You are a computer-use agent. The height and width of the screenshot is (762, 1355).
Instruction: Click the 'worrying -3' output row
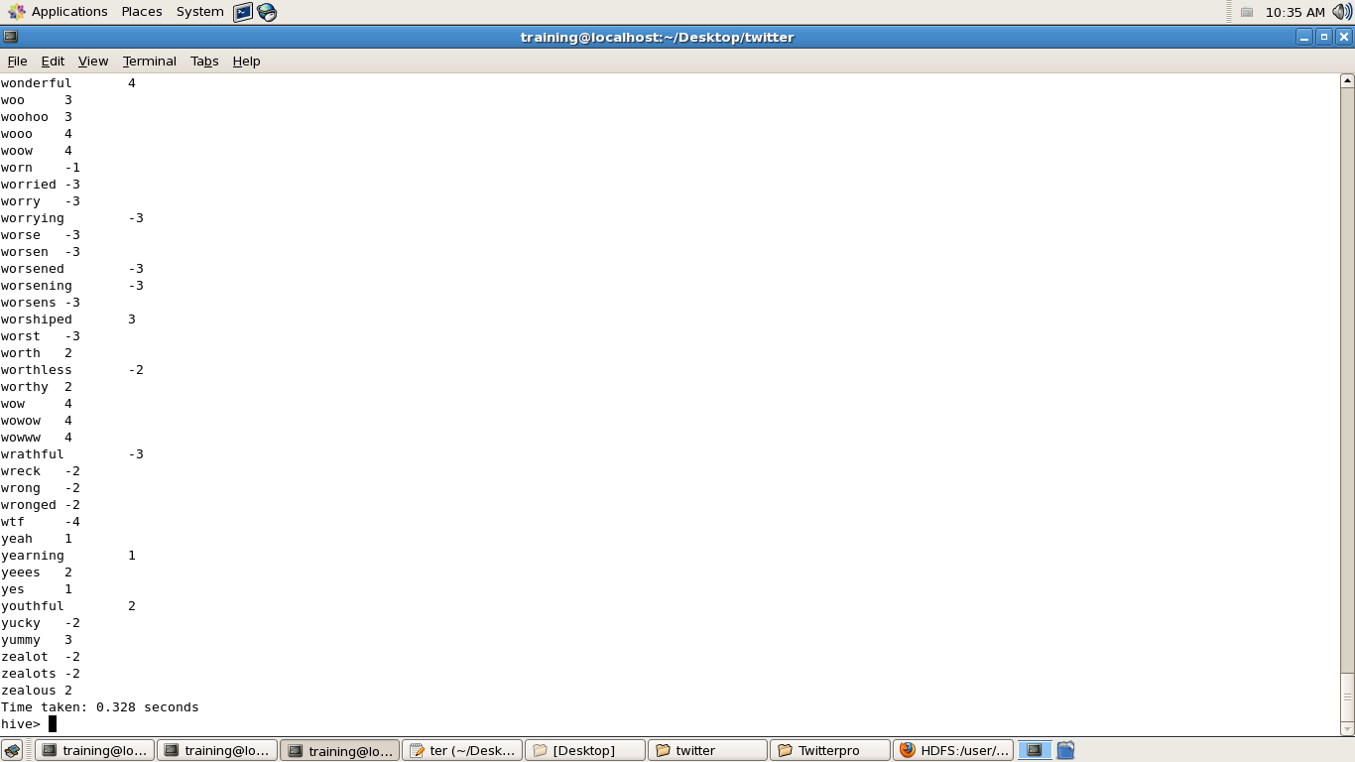point(72,218)
